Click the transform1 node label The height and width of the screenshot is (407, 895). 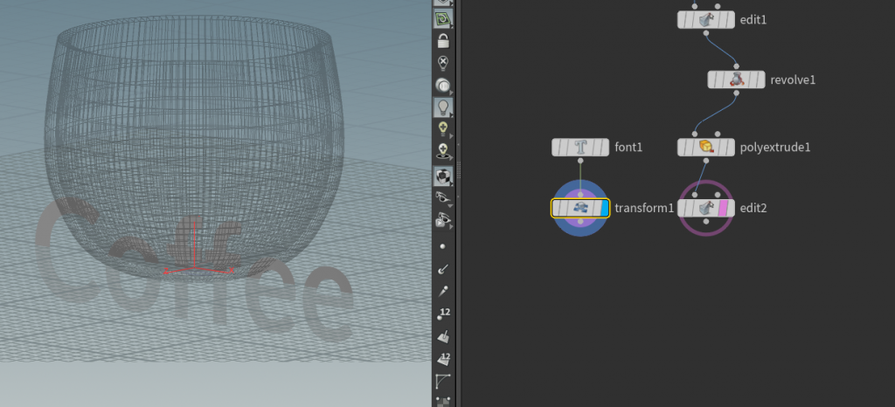[644, 208]
